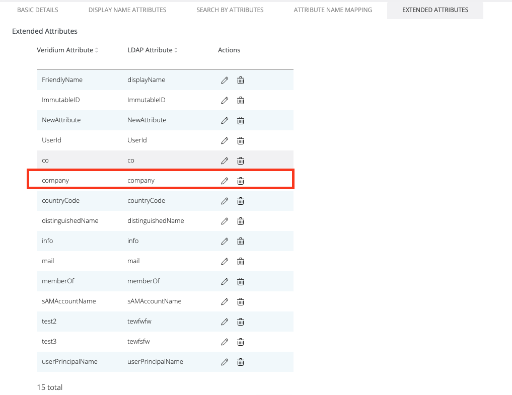Remove the company attribute with trash icon
The image size is (512, 395).
241,181
